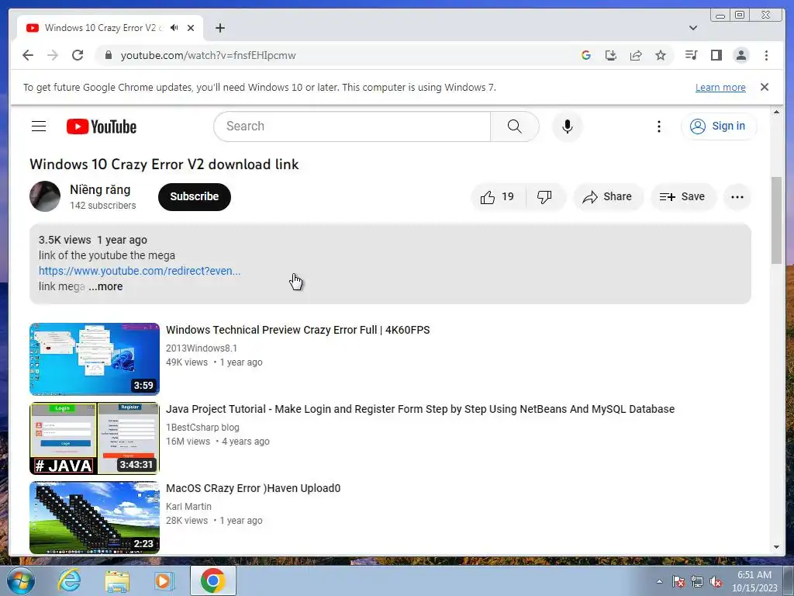Viewport: 794px width, 596px height.
Task: Open Google icon in the address bar
Action: point(586,55)
